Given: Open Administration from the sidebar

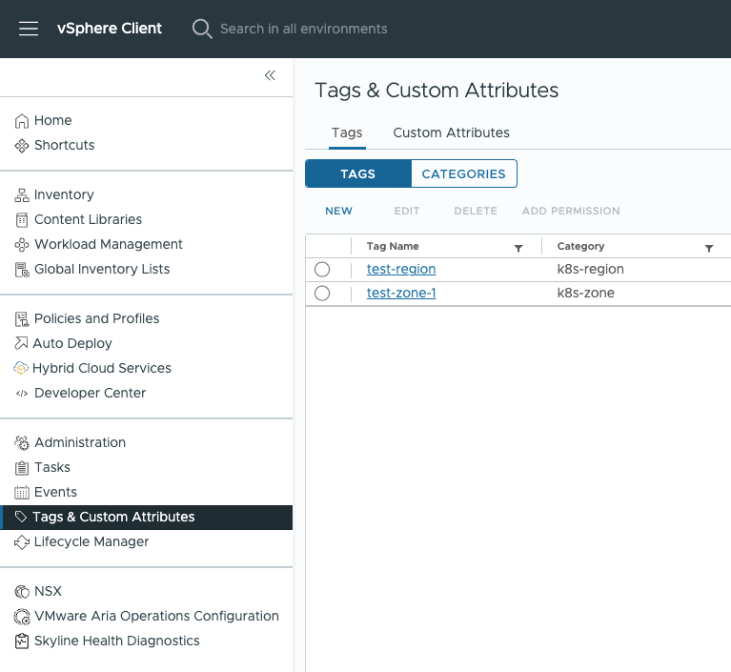Looking at the screenshot, I should pos(80,443).
